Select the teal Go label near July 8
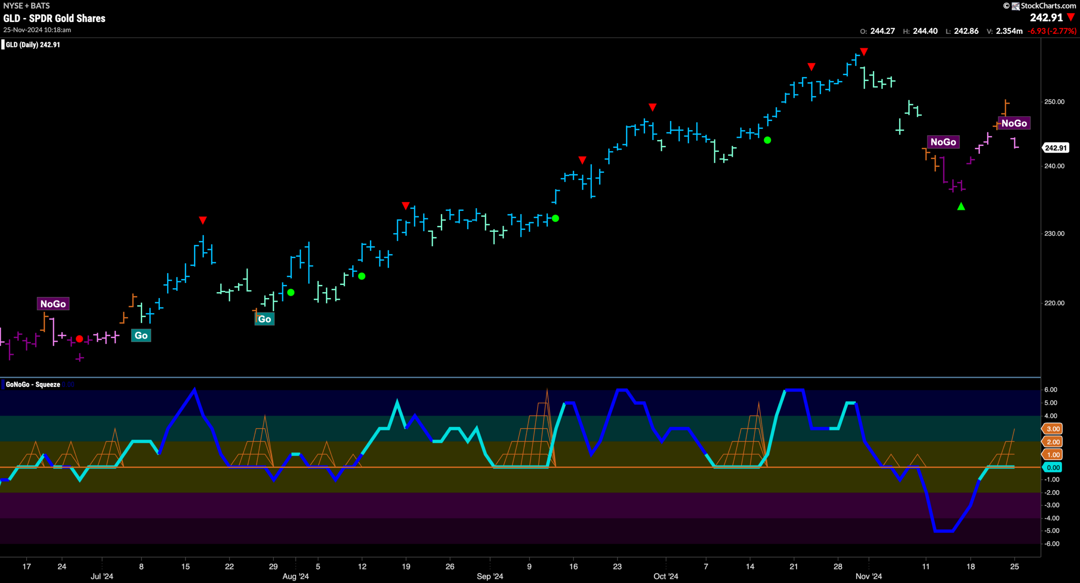 tap(141, 336)
